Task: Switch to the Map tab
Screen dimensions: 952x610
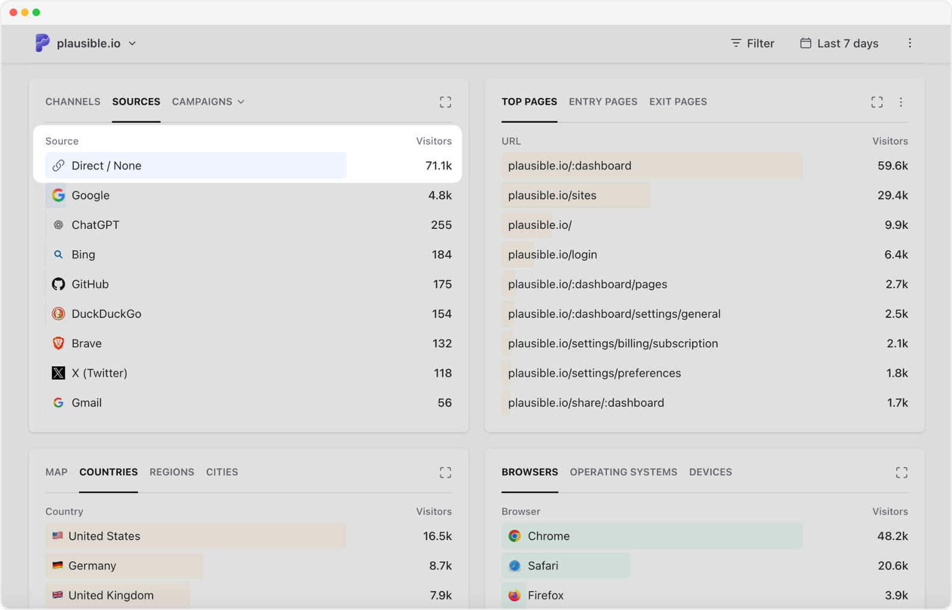Action: pyautogui.click(x=57, y=472)
